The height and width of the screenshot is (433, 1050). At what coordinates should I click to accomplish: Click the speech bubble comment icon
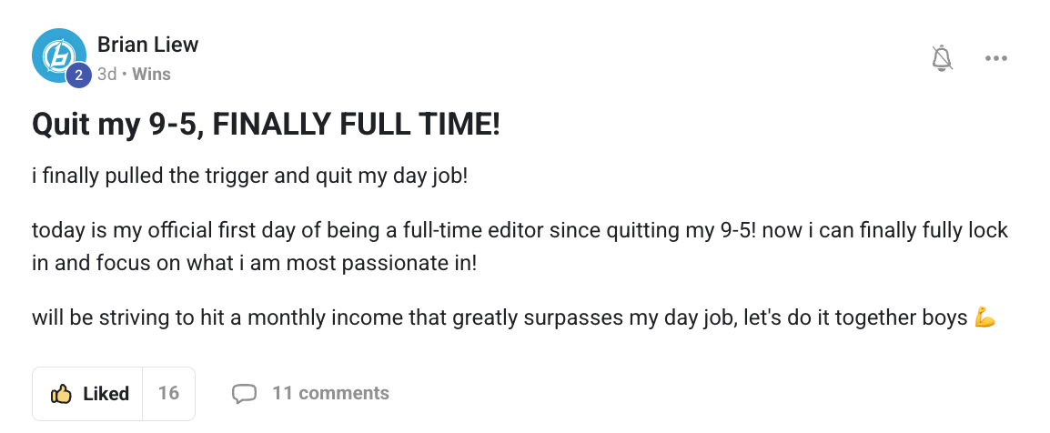click(x=244, y=394)
